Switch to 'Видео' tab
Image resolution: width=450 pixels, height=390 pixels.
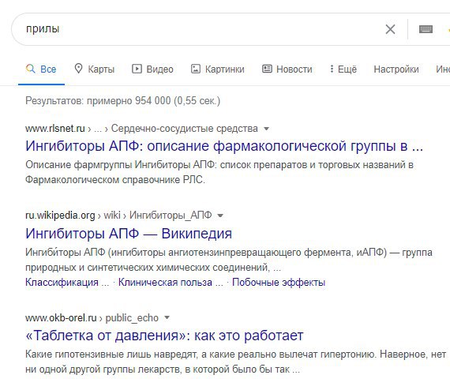tap(152, 69)
